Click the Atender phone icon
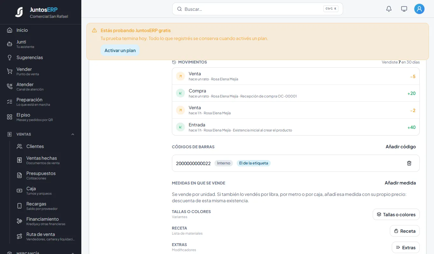 click(10, 87)
